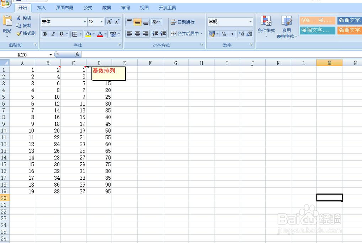
Task: Decrease font size with smaller A
Action: (x=117, y=22)
